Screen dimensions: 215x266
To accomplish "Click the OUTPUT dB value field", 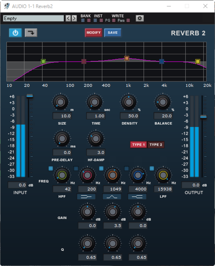I will [x=191, y=185].
